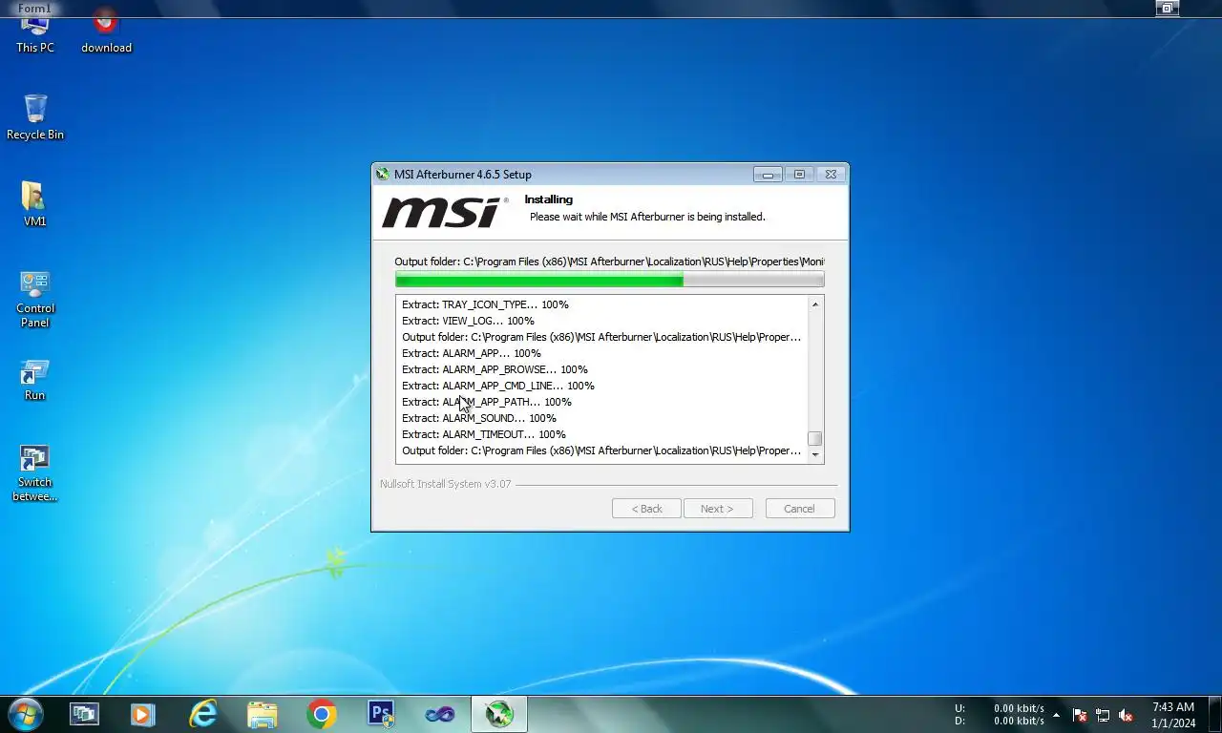Launch Google Chrome from taskbar
This screenshot has height=733, width=1222.
[322, 714]
